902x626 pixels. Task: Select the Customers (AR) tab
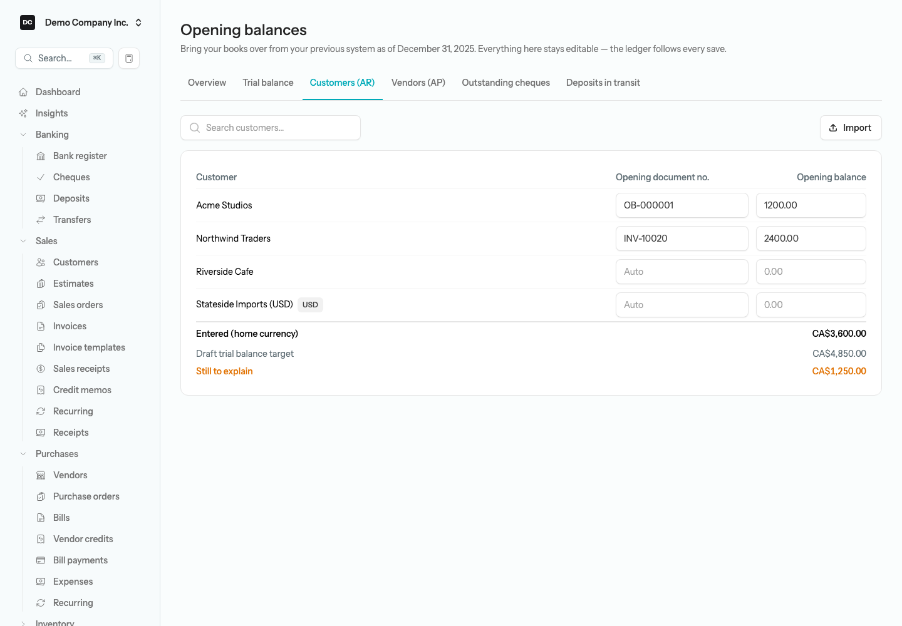(342, 83)
